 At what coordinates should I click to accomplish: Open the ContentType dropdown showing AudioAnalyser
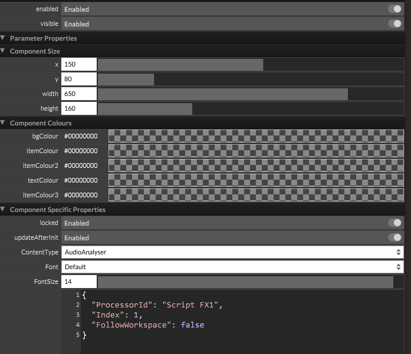point(232,252)
